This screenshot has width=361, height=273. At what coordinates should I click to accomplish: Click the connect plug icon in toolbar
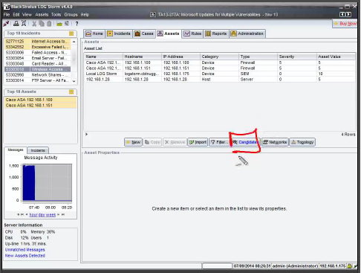pos(6,24)
